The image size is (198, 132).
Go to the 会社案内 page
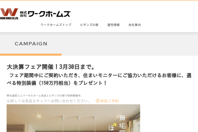[135, 25]
